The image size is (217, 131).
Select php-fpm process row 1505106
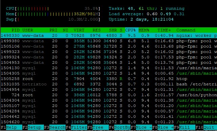(109, 46)
